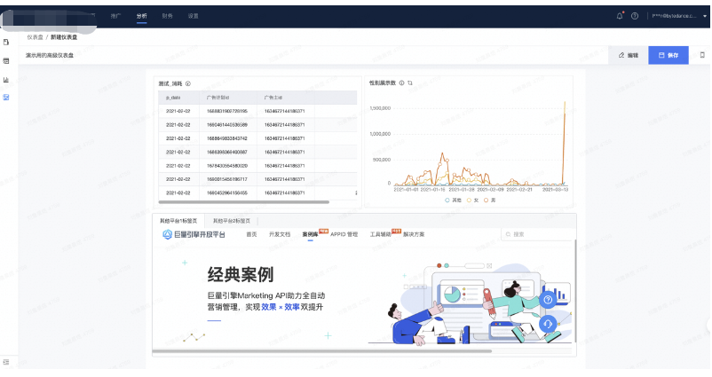
Task: Click the vertical scrollbar of the embedded page
Action: 575,290
